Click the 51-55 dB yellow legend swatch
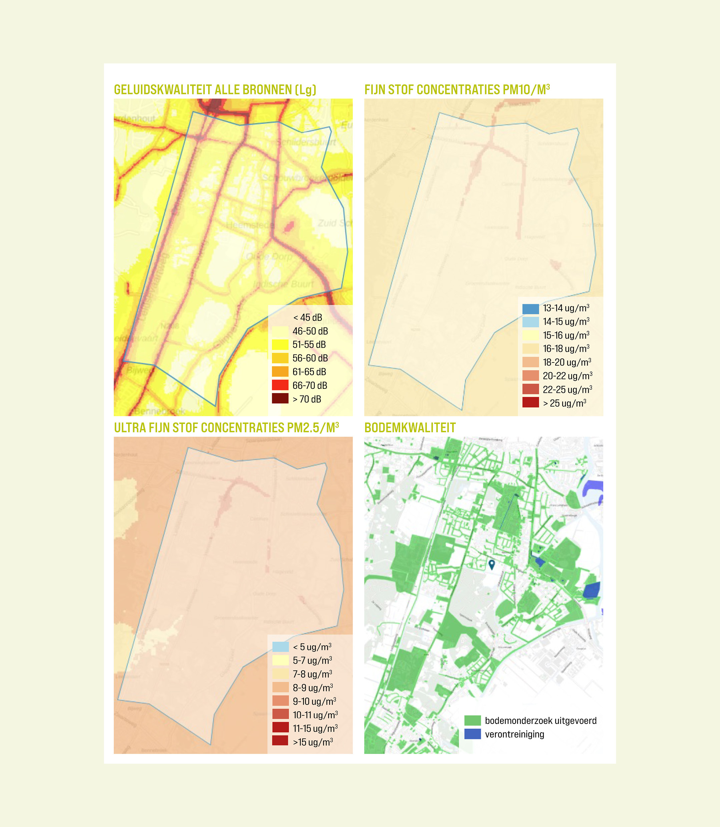The height and width of the screenshot is (827, 720). pyautogui.click(x=280, y=344)
